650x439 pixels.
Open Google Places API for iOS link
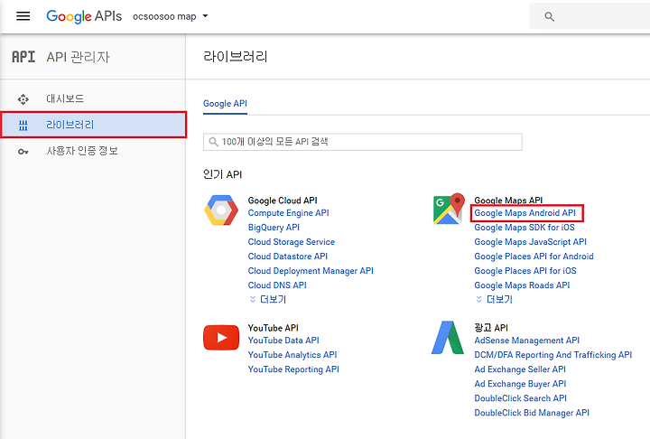coord(525,271)
